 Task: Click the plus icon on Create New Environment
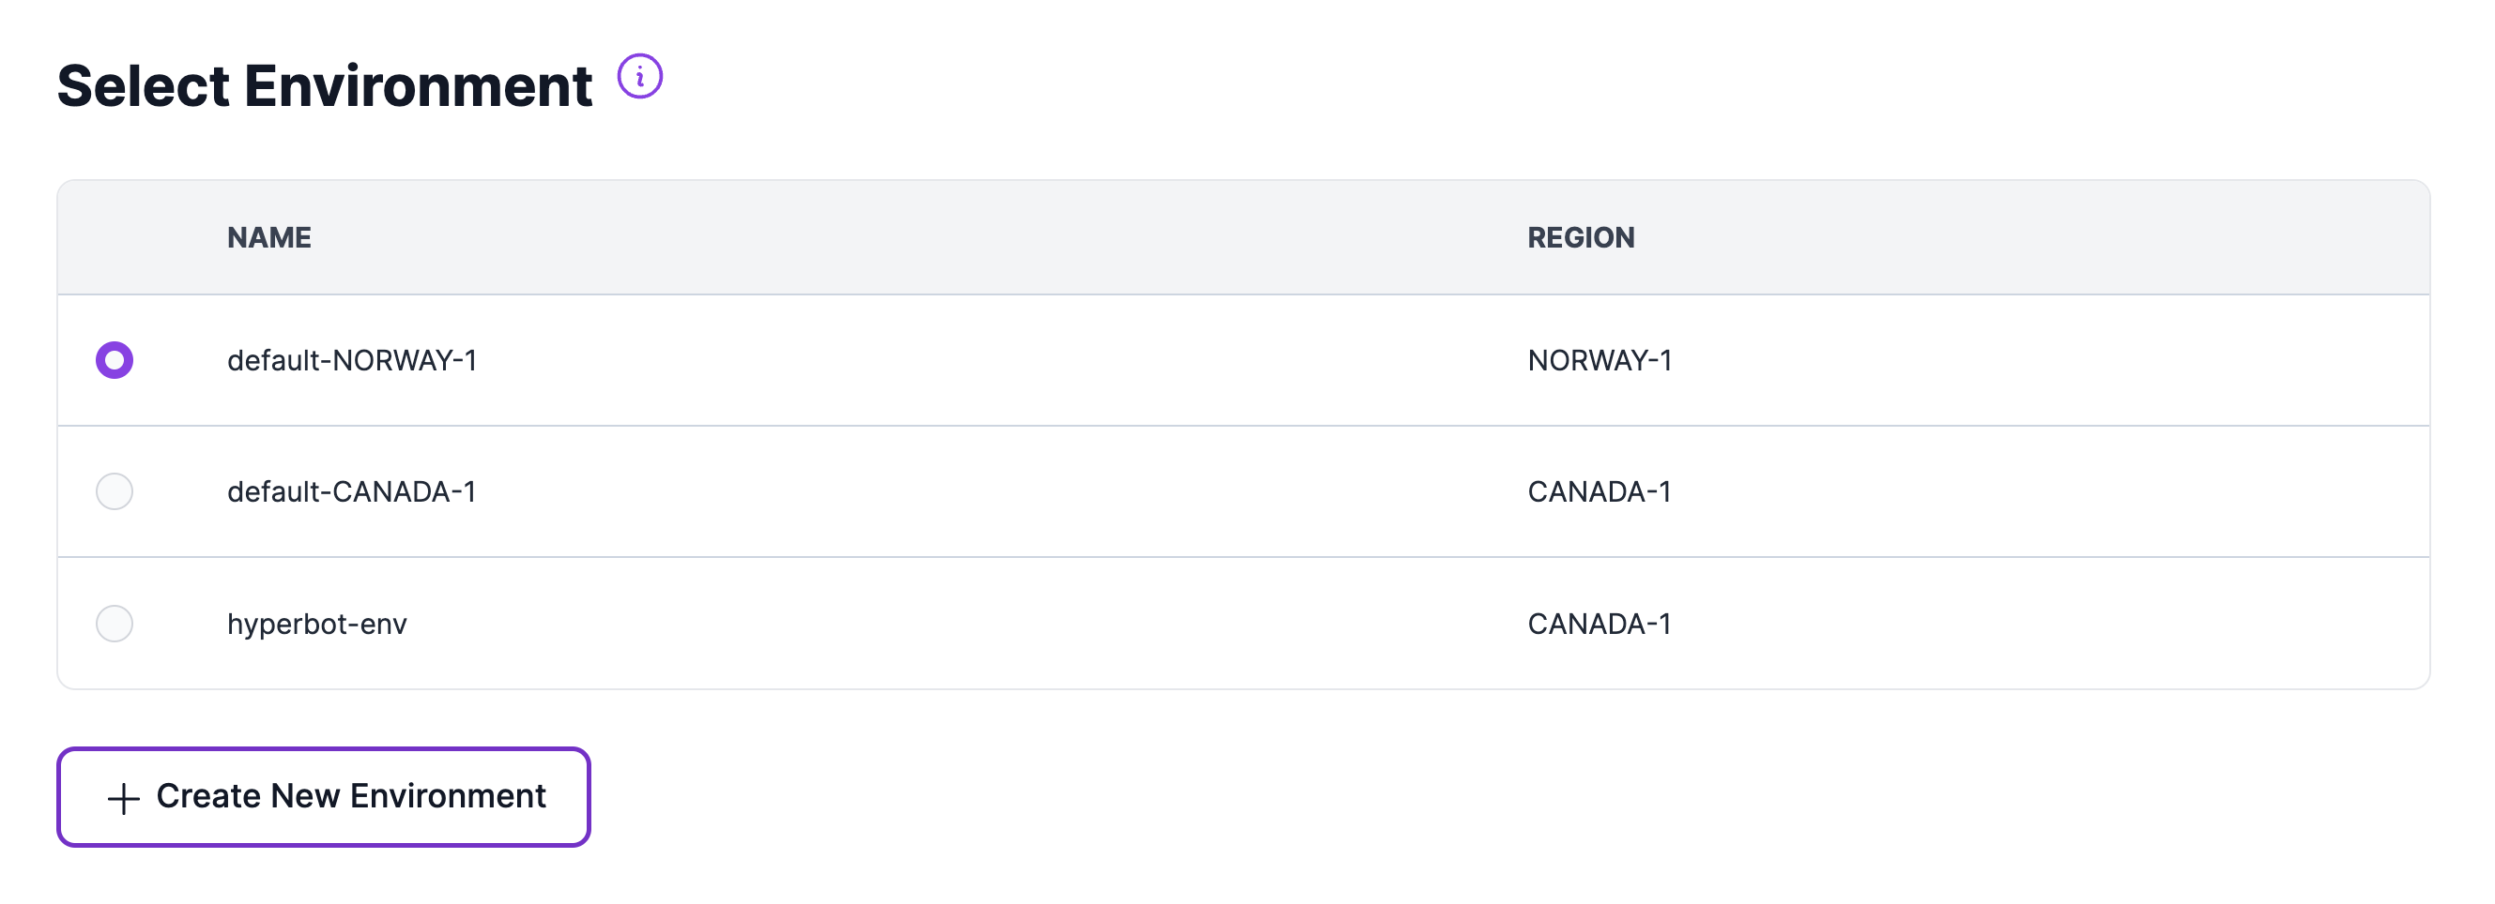(123, 798)
